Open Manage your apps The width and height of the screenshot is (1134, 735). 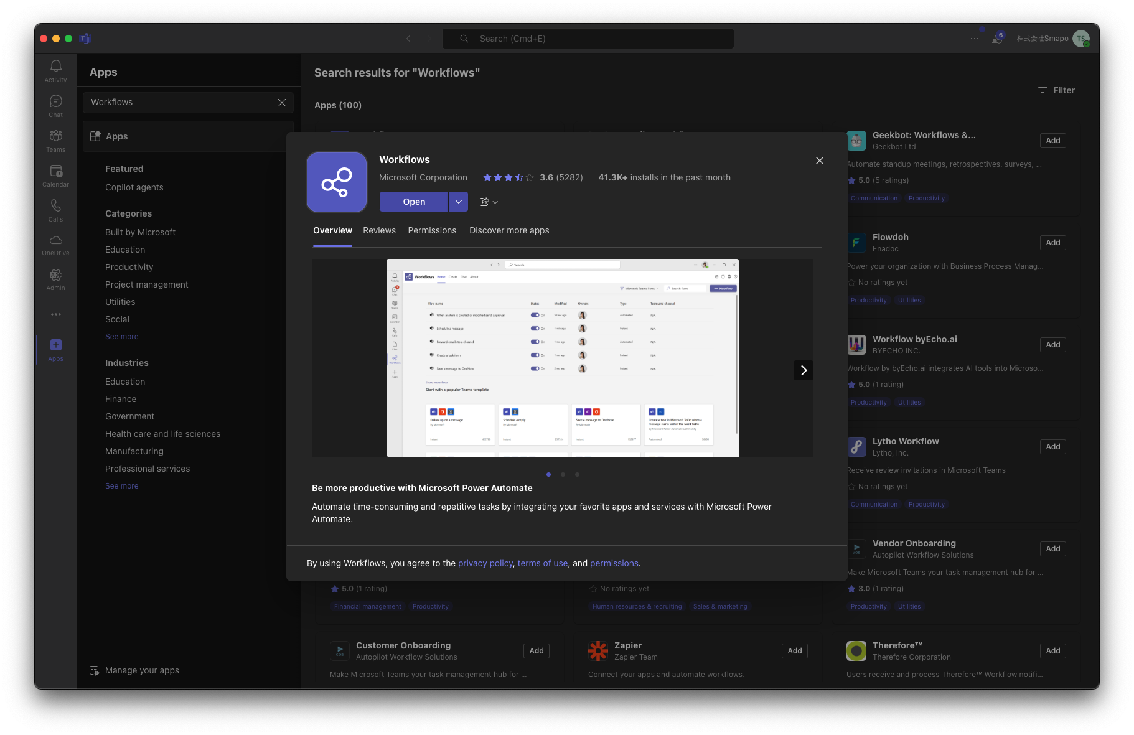point(134,670)
